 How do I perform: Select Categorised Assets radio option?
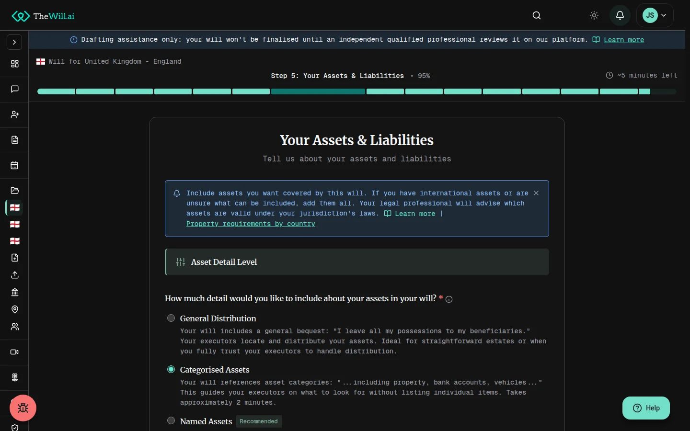click(x=171, y=369)
